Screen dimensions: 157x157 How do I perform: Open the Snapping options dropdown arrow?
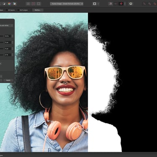125,4
